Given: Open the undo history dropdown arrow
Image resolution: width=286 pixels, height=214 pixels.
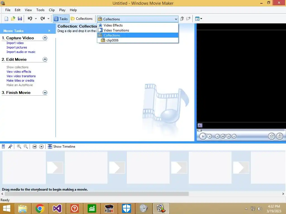Looking at the screenshot, I should [x=36, y=19].
